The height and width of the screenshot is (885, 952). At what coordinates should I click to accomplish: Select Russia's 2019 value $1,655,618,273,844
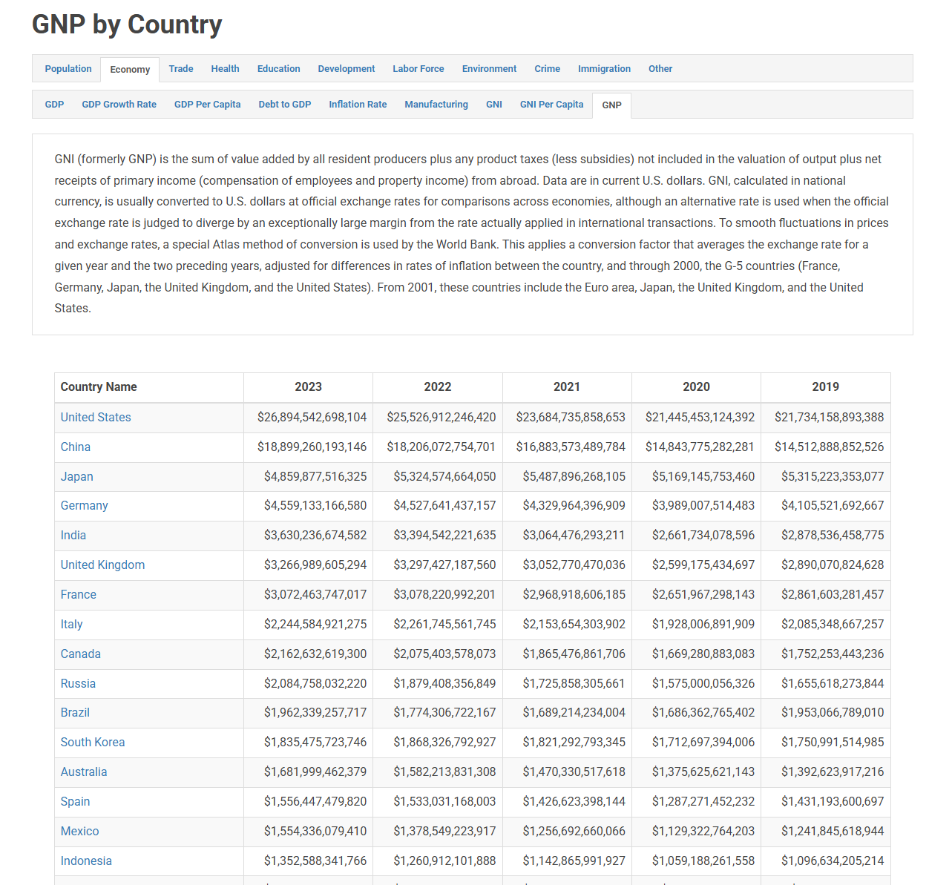coord(833,683)
